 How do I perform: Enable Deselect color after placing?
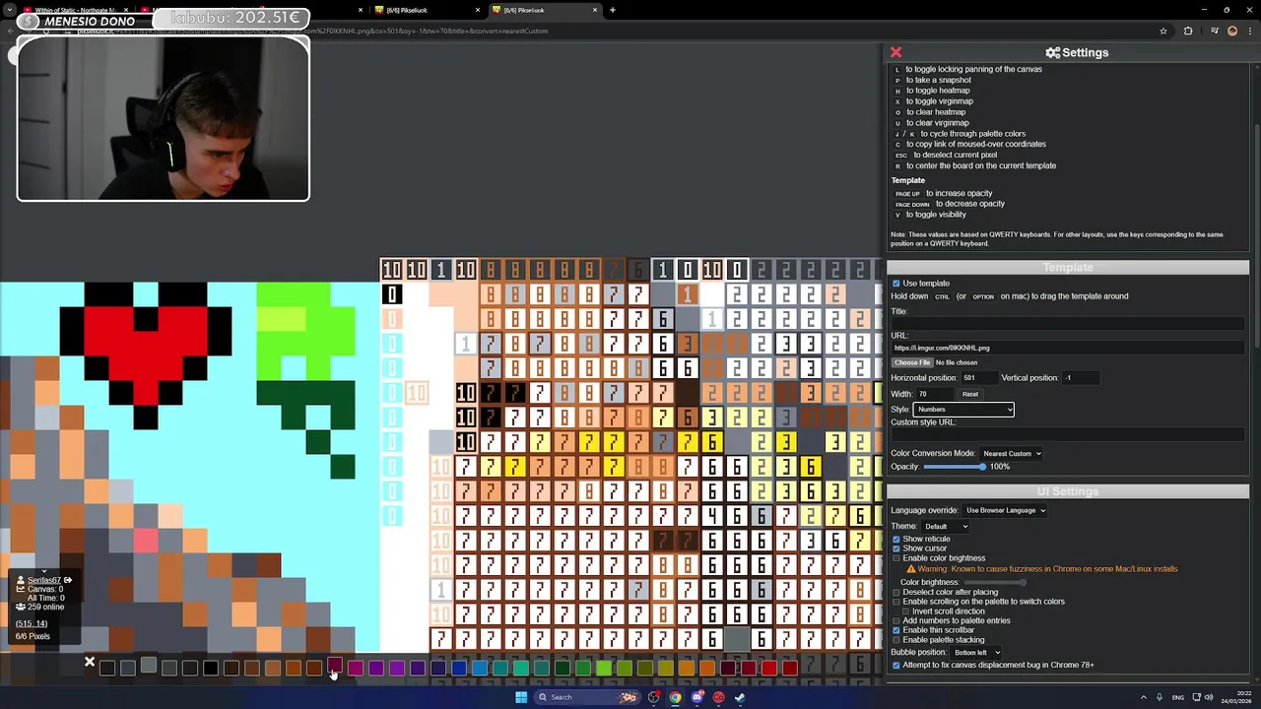pos(896,592)
